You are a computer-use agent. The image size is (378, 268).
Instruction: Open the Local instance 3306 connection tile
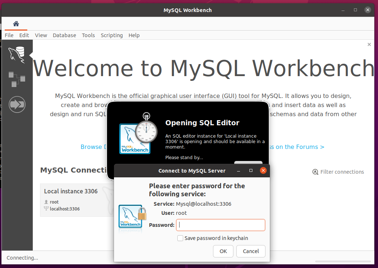77,200
